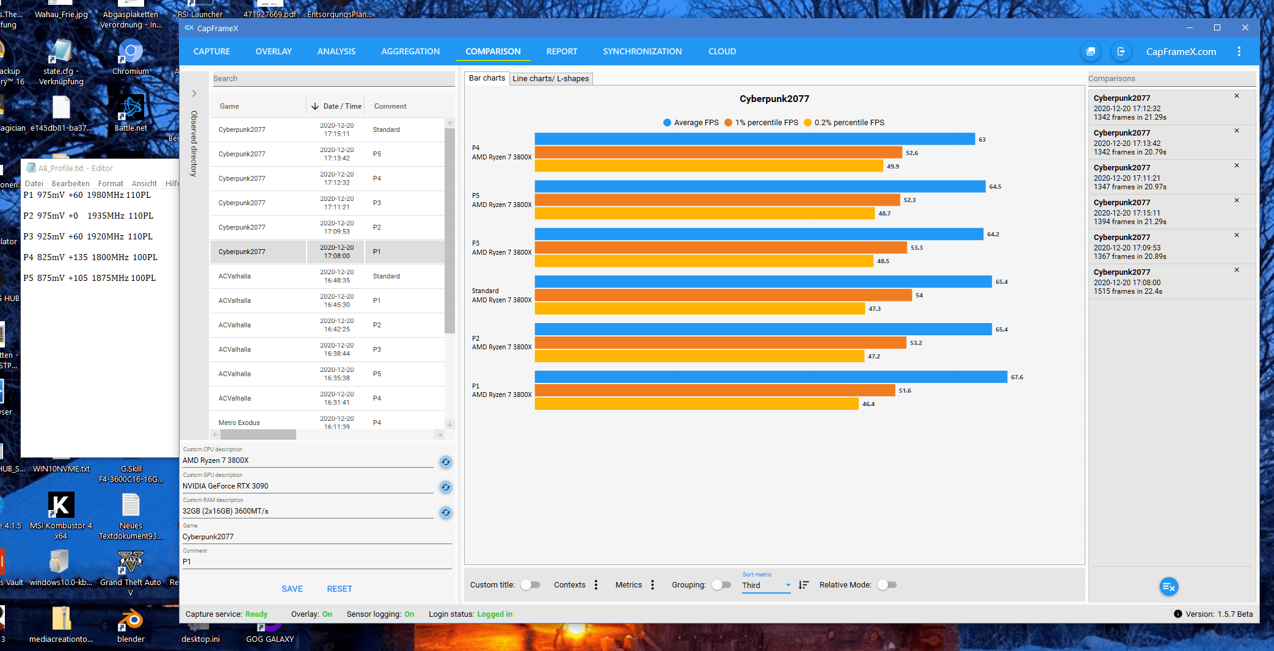Viewport: 1274px width, 651px height.
Task: Click the RESET button
Action: click(x=340, y=589)
